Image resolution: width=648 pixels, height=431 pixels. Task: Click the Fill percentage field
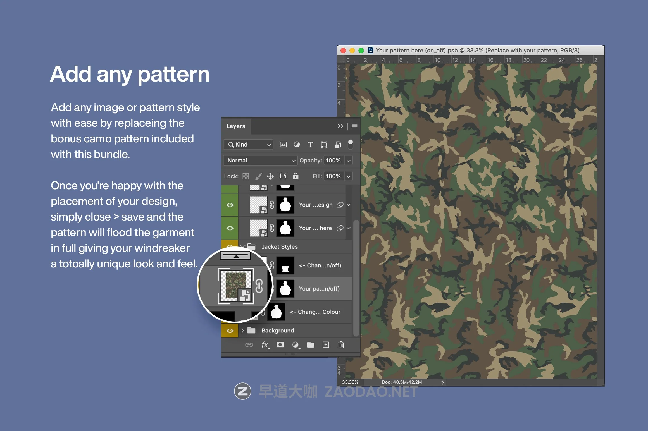[x=333, y=176]
